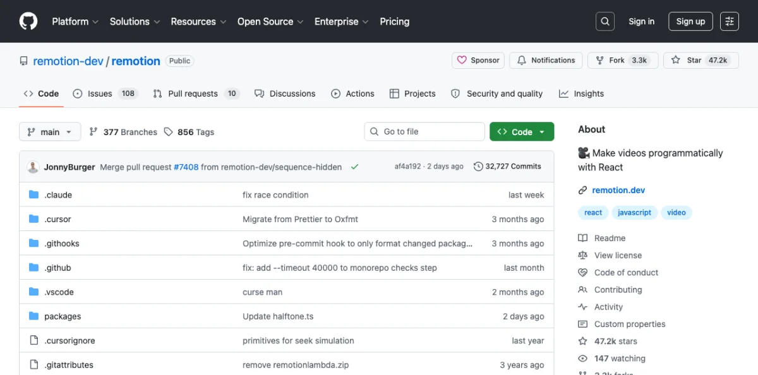The height and width of the screenshot is (375, 758).
Task: Open the 32,727 Commits history
Action: click(507, 167)
